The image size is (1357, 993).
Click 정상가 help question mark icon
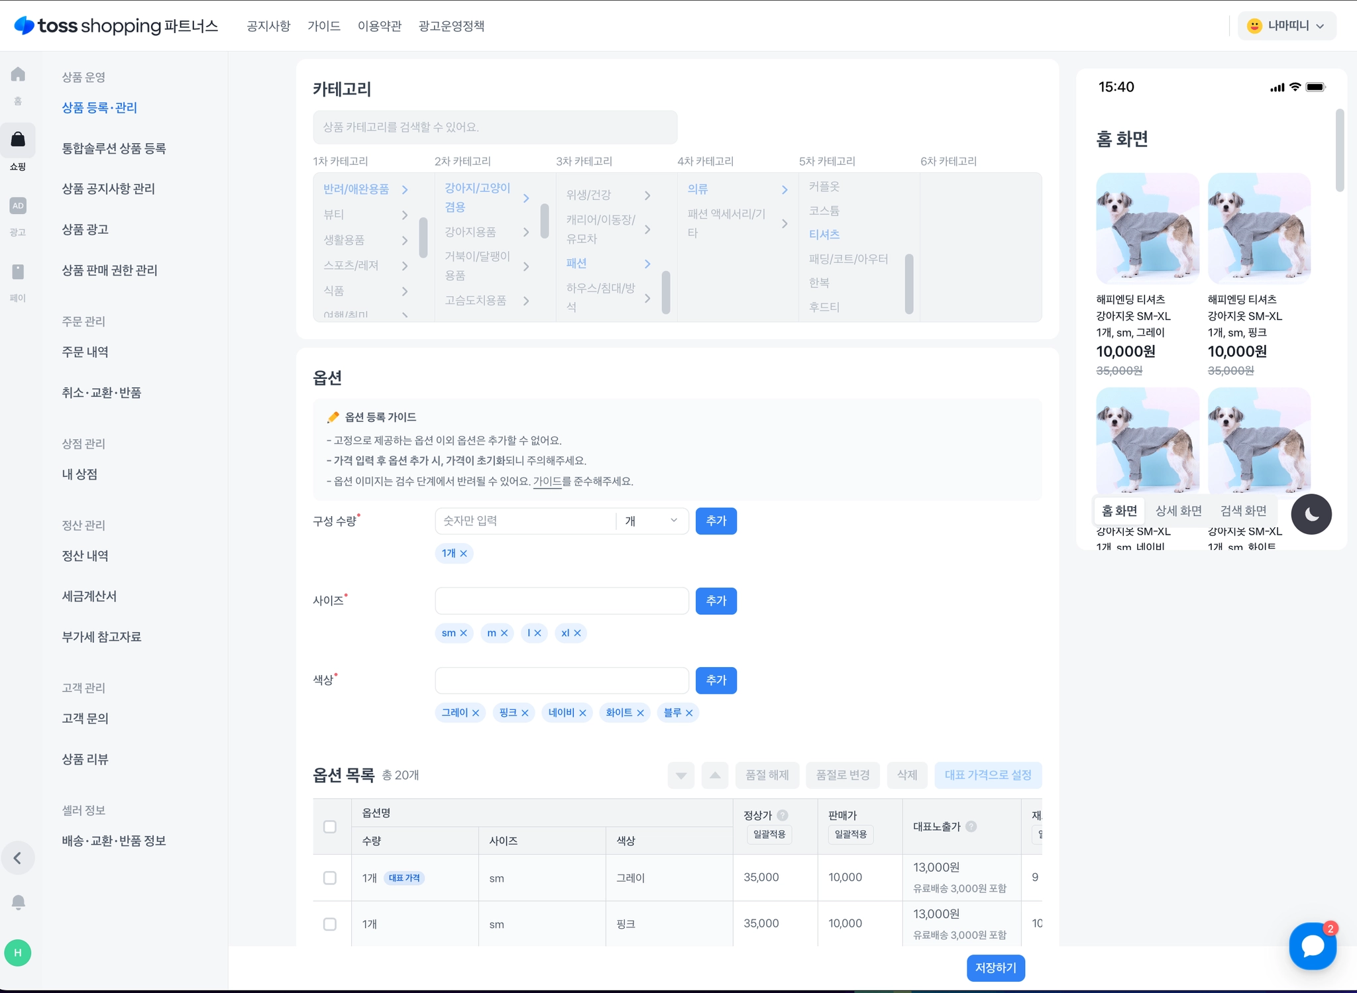click(783, 815)
